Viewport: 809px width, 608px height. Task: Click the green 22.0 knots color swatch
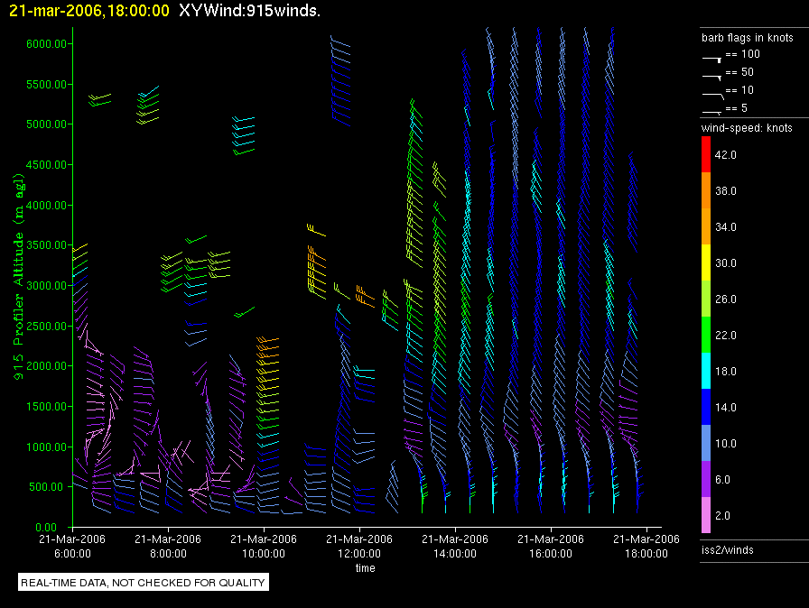click(x=706, y=335)
